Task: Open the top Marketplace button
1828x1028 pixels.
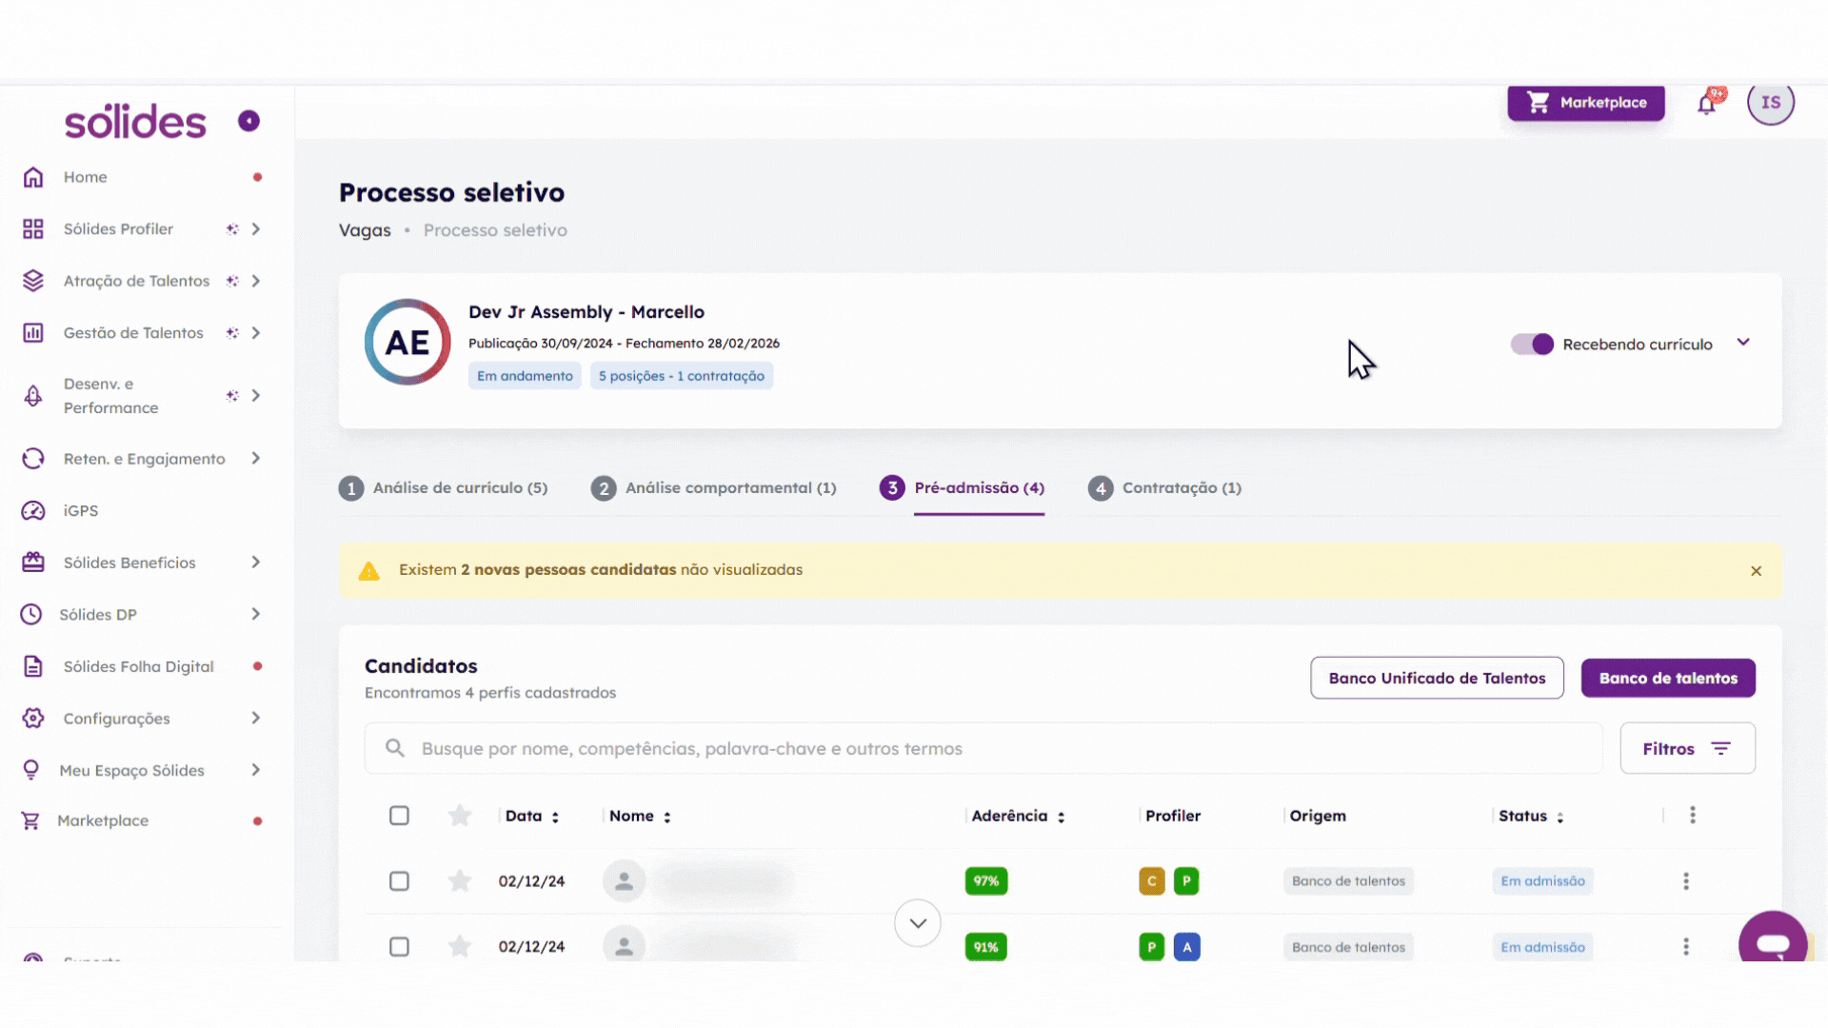Action: click(1586, 103)
